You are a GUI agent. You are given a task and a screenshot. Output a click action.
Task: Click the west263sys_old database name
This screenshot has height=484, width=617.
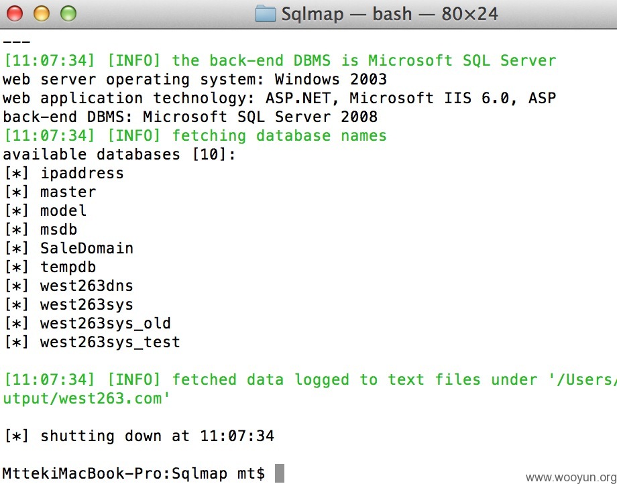(105, 324)
